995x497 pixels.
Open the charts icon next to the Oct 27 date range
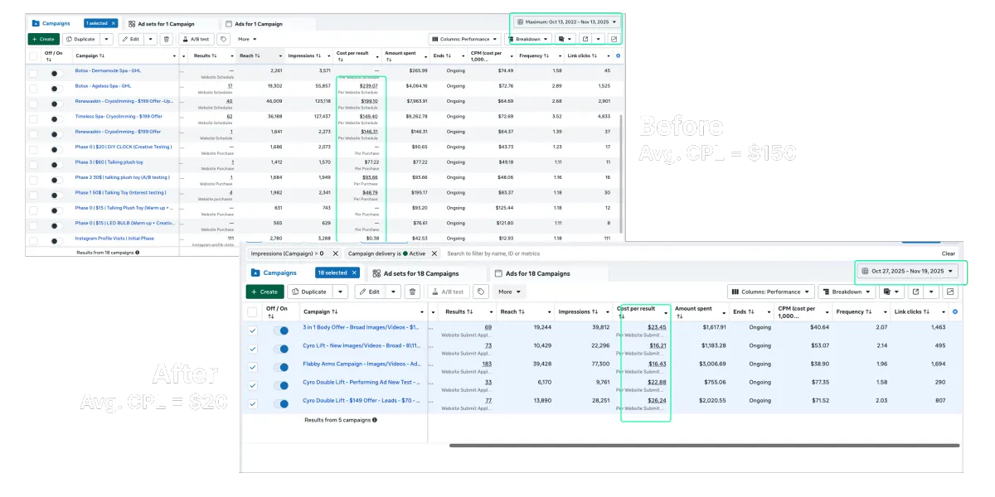(950, 292)
